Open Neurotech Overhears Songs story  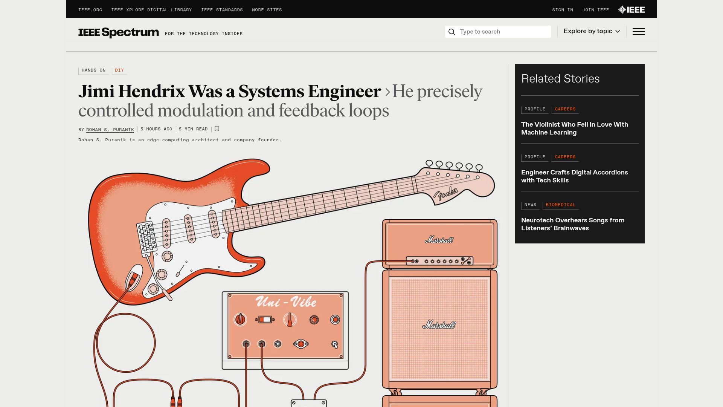[572, 224]
